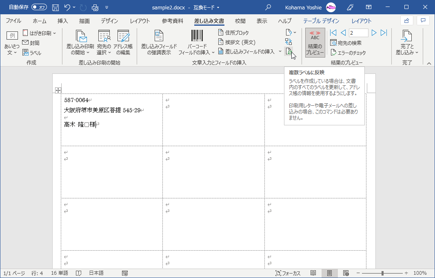
Task: Select the 封筒 (Envelope) creation icon
Action: pyautogui.click(x=33, y=42)
